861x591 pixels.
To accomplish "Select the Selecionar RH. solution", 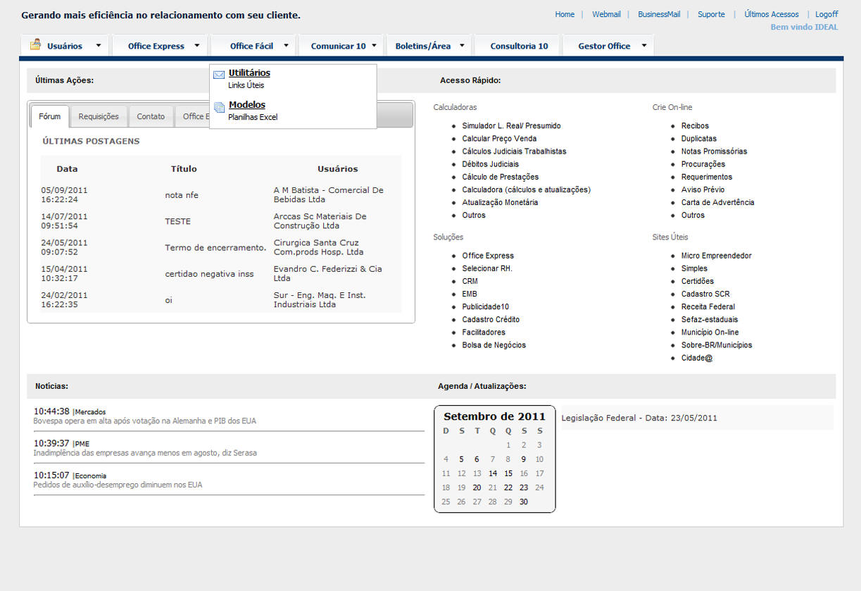I will 487,268.
